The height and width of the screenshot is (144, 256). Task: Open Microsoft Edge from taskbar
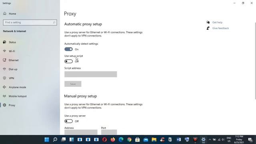(121, 140)
